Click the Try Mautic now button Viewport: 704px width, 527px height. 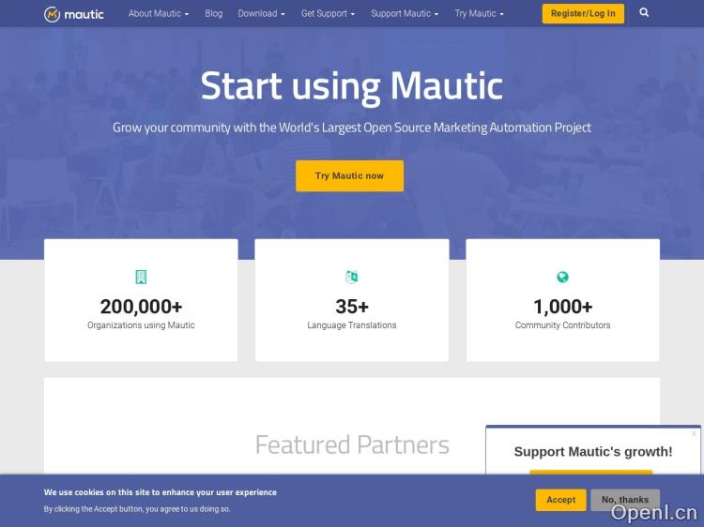coord(349,175)
